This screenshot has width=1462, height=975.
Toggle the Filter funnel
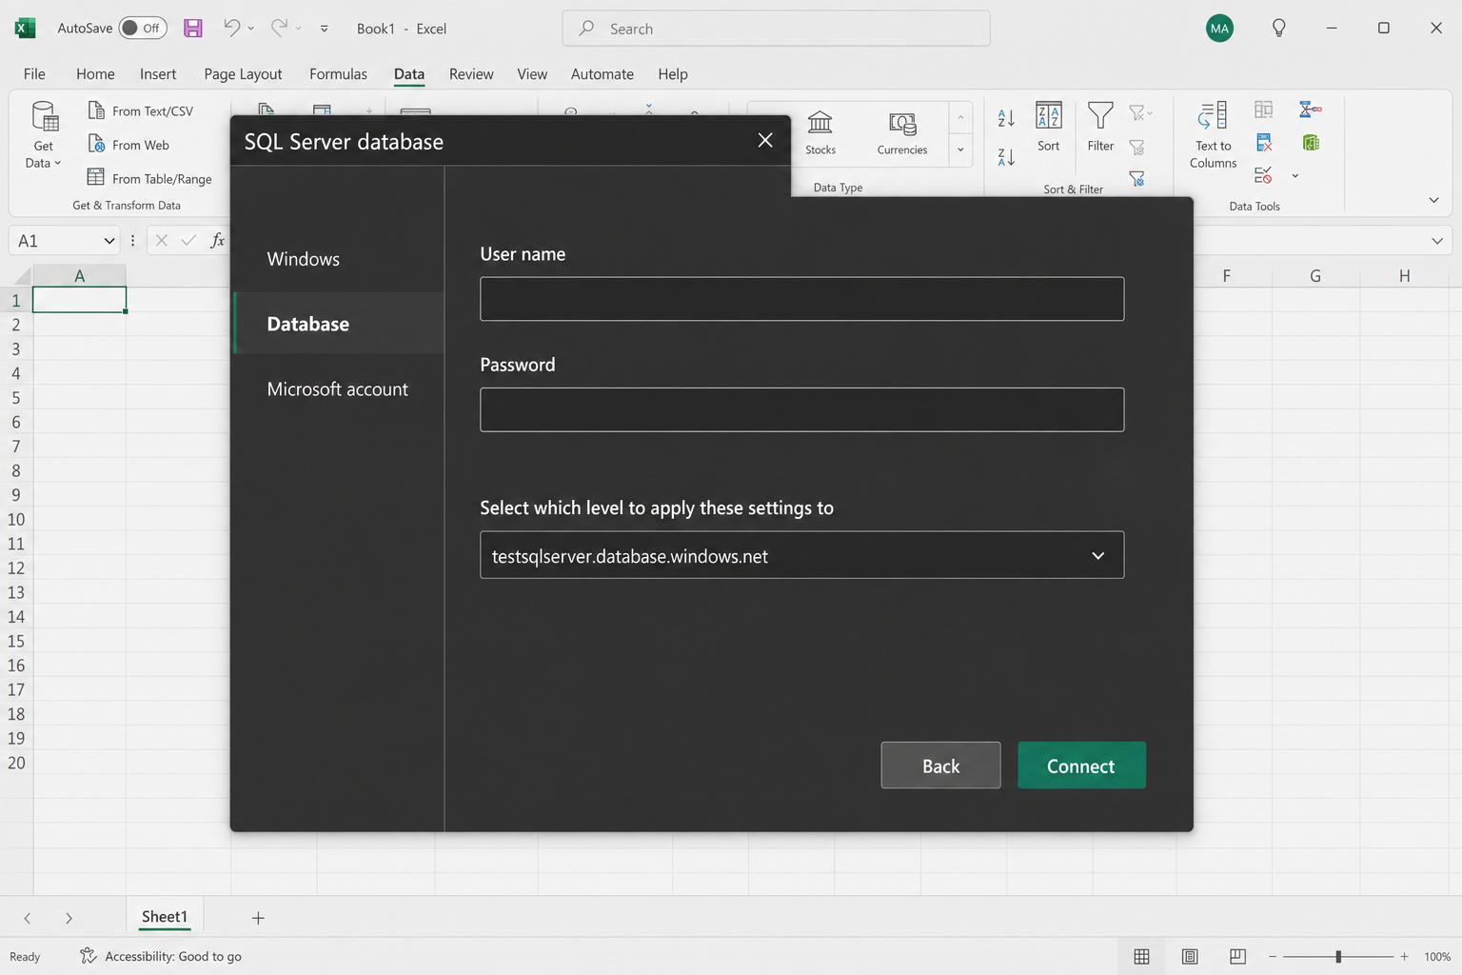click(1100, 128)
